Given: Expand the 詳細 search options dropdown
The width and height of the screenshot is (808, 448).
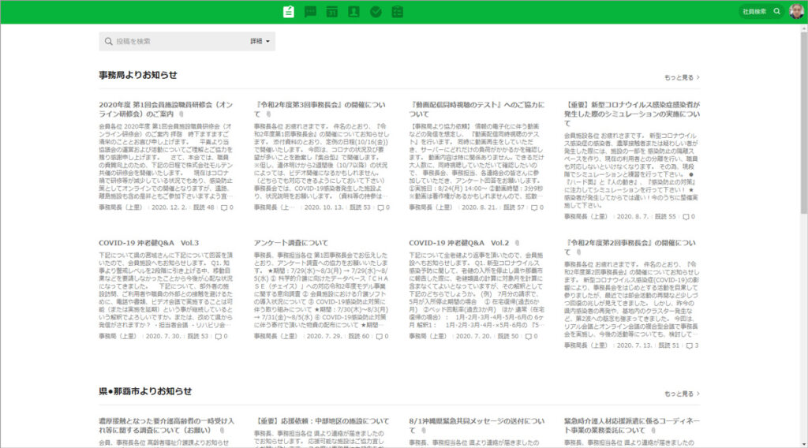Looking at the screenshot, I should tap(261, 41).
